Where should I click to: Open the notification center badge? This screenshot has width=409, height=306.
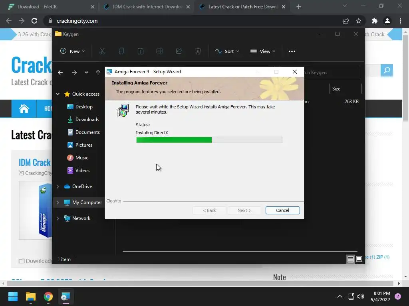coord(398,296)
